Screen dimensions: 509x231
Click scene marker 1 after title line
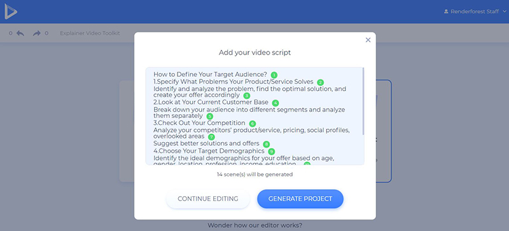(274, 75)
